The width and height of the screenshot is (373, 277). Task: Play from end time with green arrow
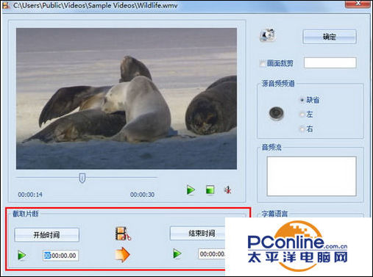tap(177, 253)
